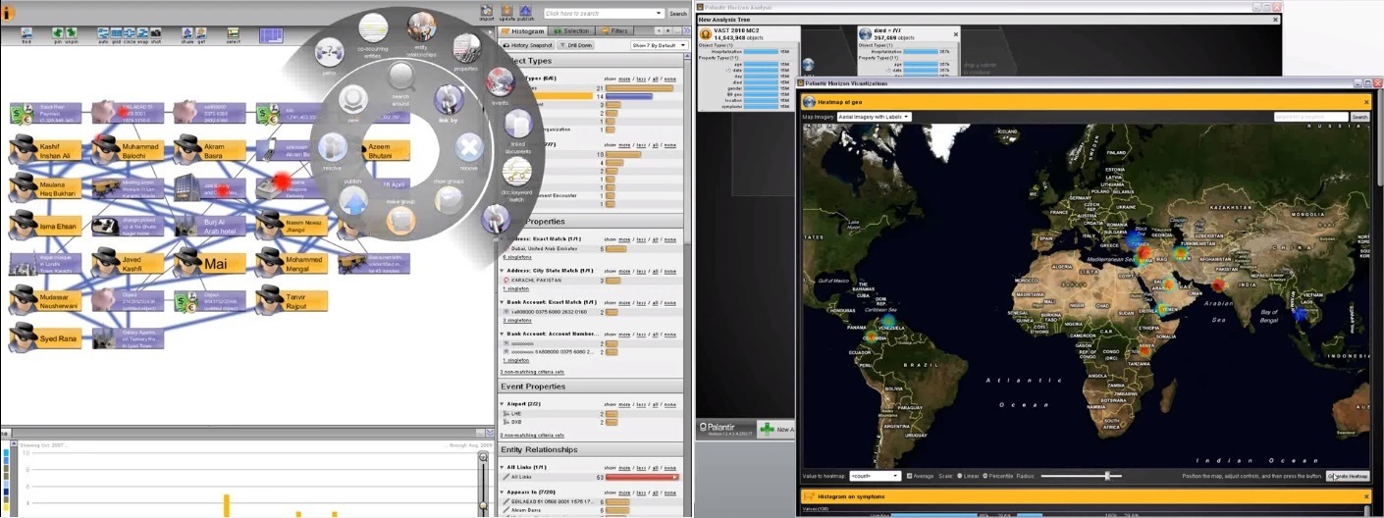Switch to the Filters tab
This screenshot has height=518, width=1384.
(614, 31)
